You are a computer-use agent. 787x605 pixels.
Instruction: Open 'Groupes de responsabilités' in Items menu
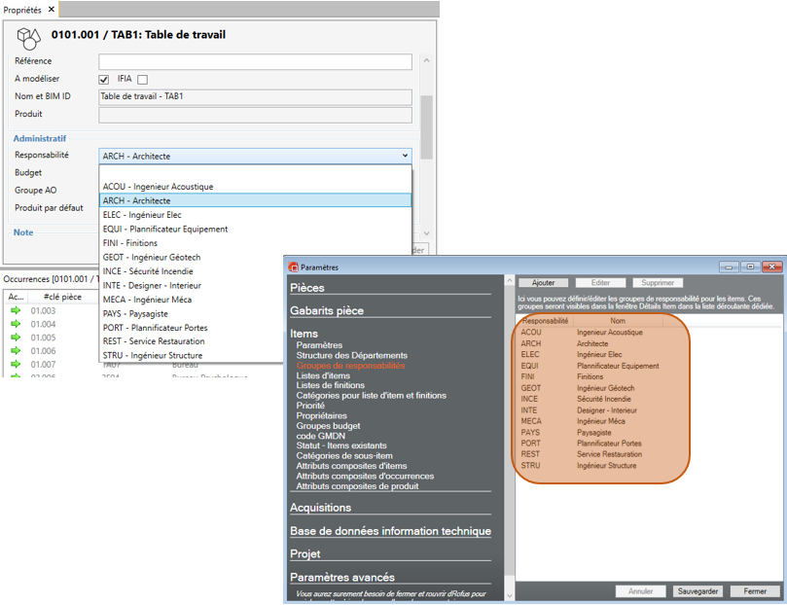(x=350, y=367)
